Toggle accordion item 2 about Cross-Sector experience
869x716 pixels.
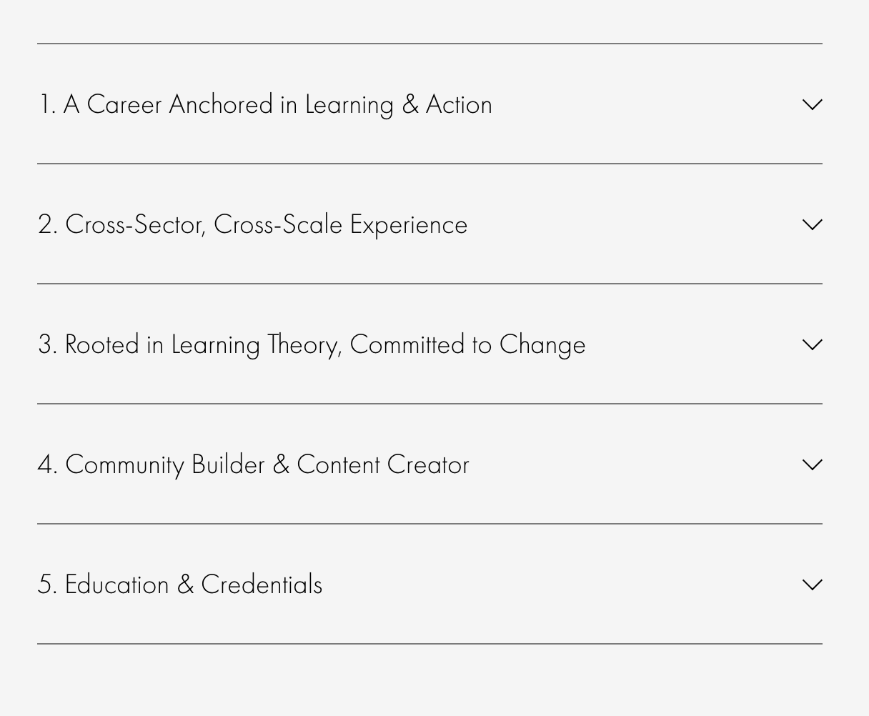coord(252,224)
